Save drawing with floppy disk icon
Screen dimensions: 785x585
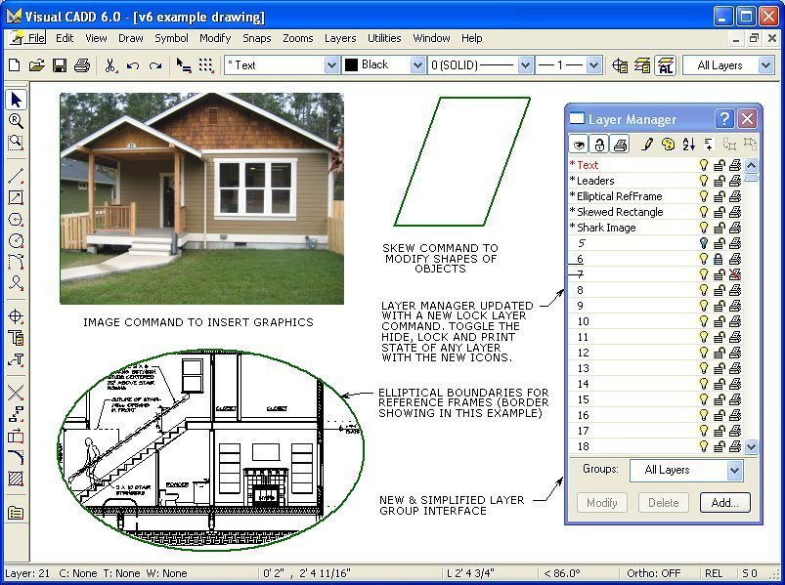(x=60, y=65)
